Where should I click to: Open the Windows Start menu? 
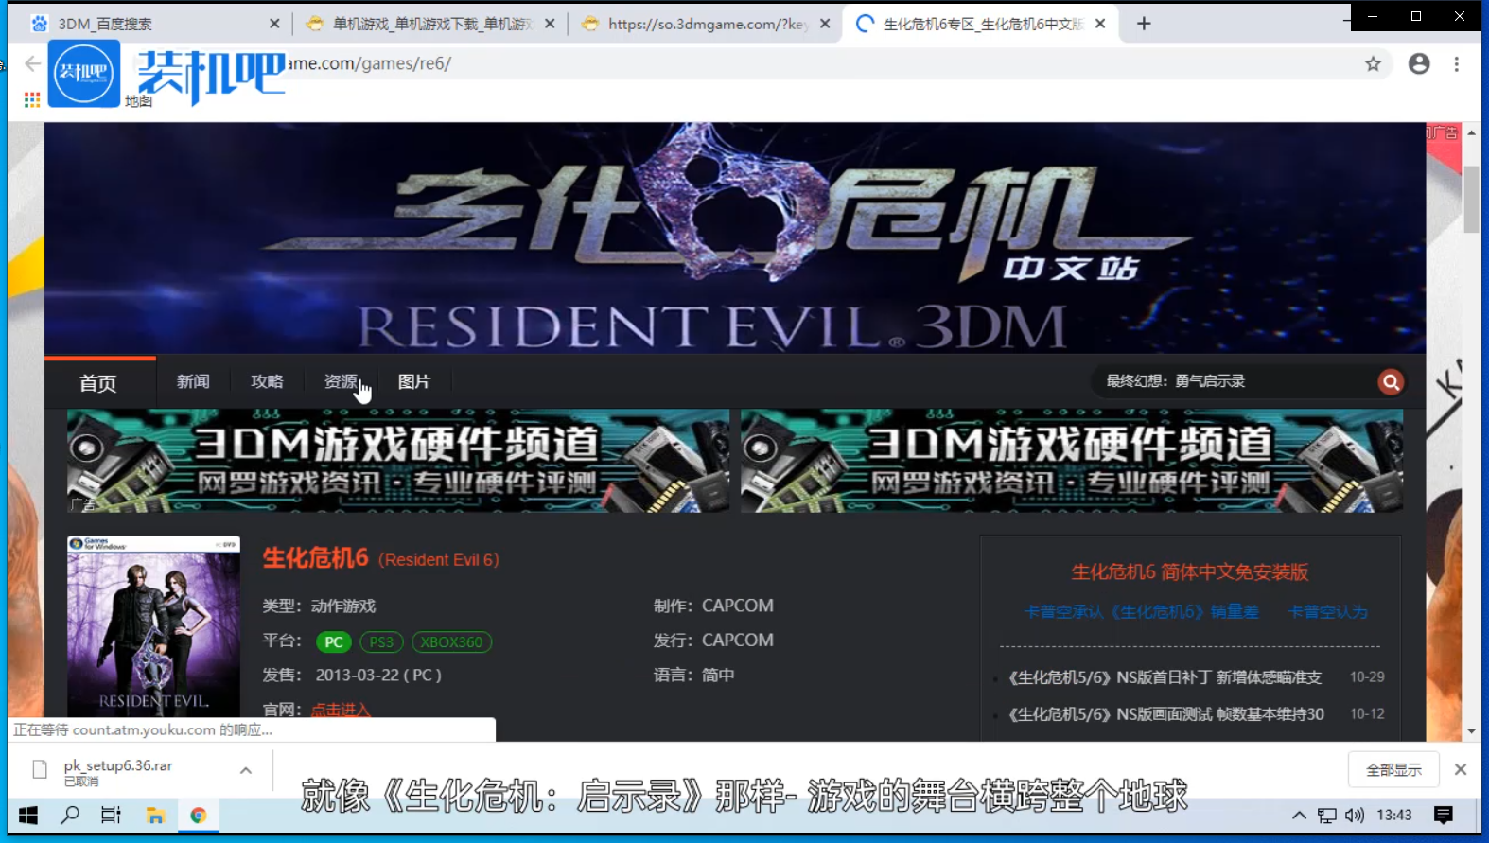(x=28, y=815)
